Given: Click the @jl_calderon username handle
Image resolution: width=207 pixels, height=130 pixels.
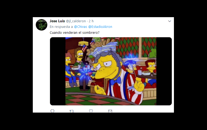Looking at the screenshot, I should point(76,21).
